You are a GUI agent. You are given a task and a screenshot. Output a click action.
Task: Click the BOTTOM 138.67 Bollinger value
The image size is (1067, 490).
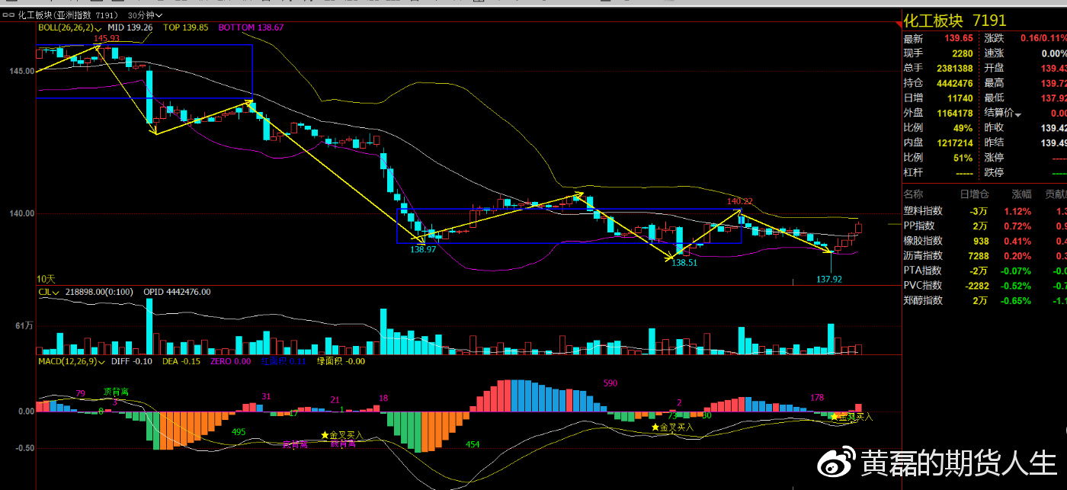pyautogui.click(x=251, y=27)
